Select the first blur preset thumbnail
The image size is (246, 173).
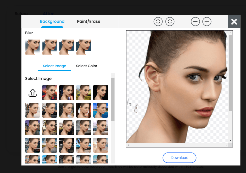pyautogui.click(x=32, y=47)
